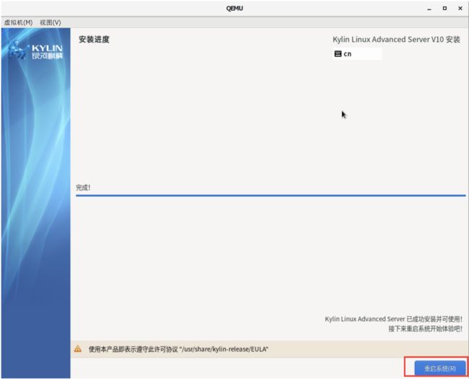
Task: Click the 已成功安装并可使用 message
Action: pyautogui.click(x=393, y=319)
